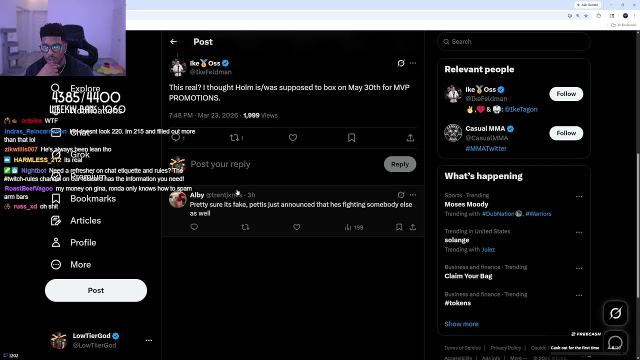
Task: Click the back arrow beside Post header
Action: point(173,42)
